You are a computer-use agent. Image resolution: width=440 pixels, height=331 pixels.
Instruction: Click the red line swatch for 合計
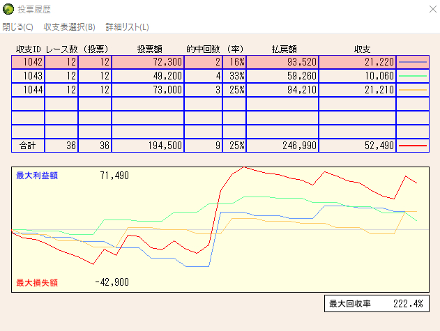tap(413, 146)
